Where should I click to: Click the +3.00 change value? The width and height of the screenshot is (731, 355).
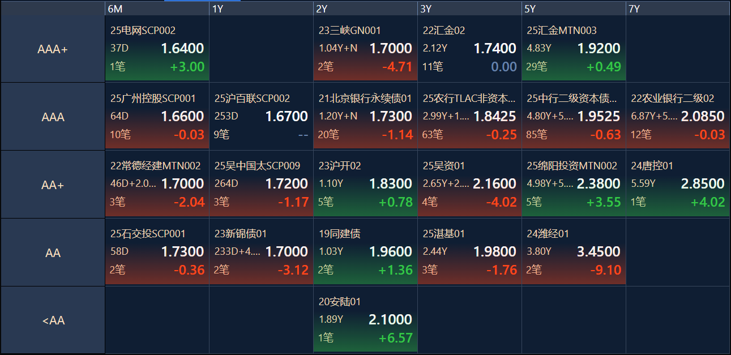click(x=187, y=67)
